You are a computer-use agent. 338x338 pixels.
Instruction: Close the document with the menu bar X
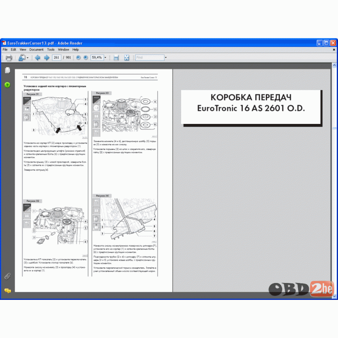coord(334,49)
